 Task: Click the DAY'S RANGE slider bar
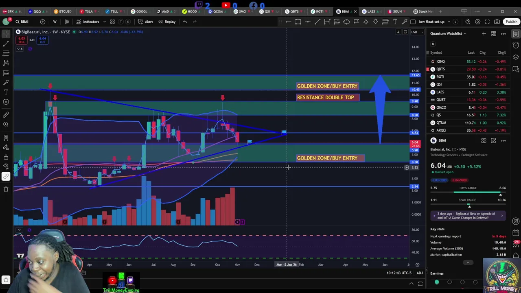click(x=469, y=192)
